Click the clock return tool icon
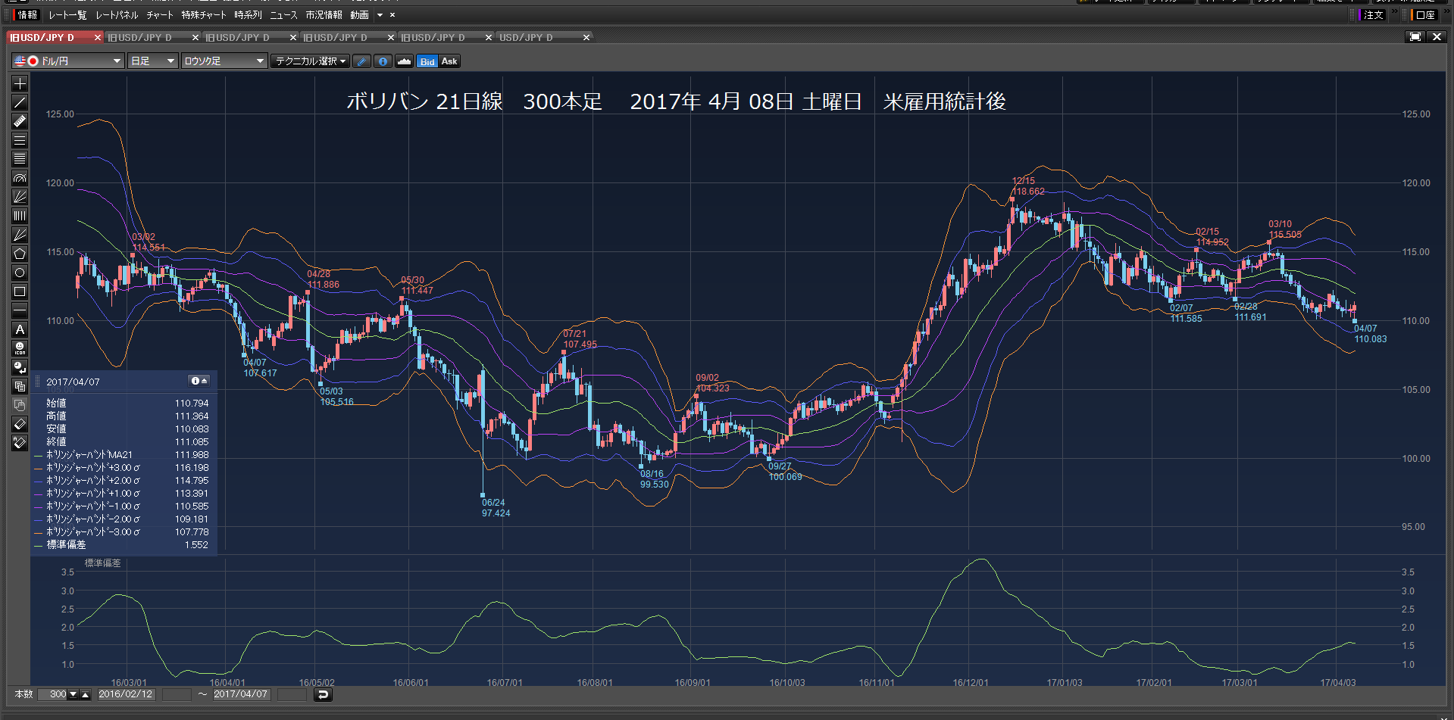This screenshot has width=1454, height=720. [20, 367]
